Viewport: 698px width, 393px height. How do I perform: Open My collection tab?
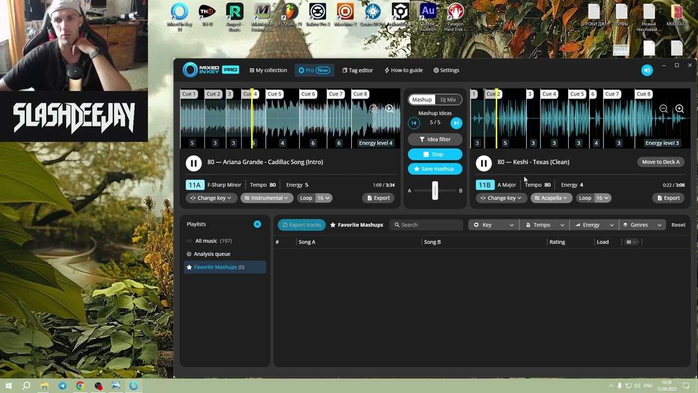coord(268,70)
